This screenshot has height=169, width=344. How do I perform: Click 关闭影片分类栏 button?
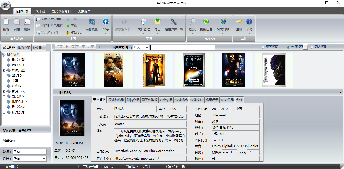coord(49,19)
